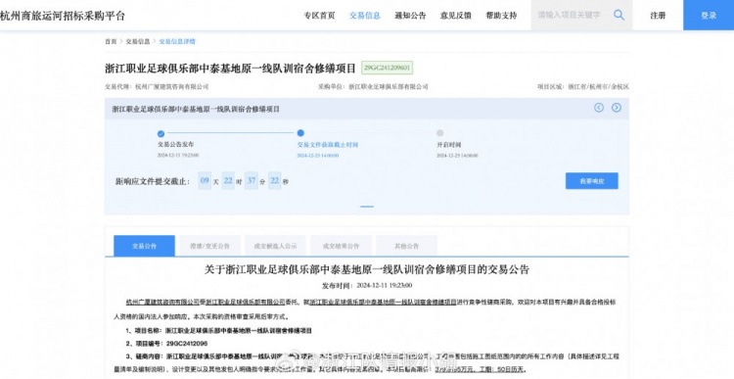Click the blue 登录 button
The height and width of the screenshot is (379, 734).
tap(709, 15)
